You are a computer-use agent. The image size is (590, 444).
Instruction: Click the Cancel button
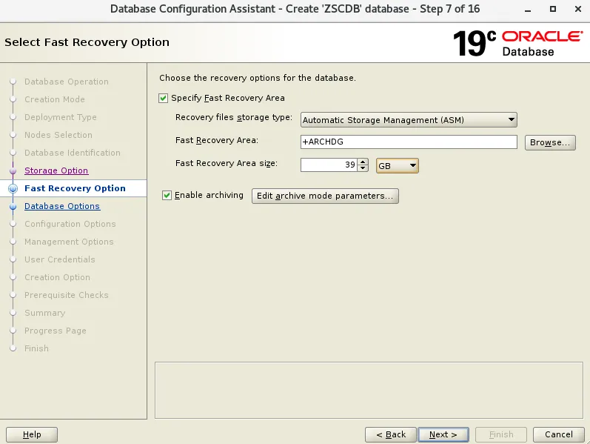559,434
